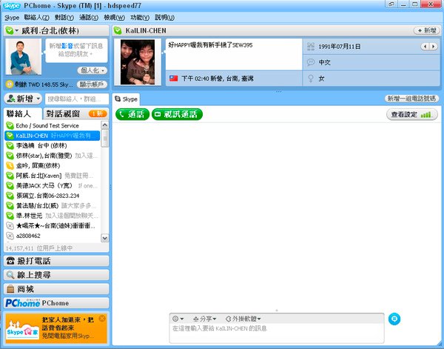Click the Skype logo in title bar

(x=12, y=5)
